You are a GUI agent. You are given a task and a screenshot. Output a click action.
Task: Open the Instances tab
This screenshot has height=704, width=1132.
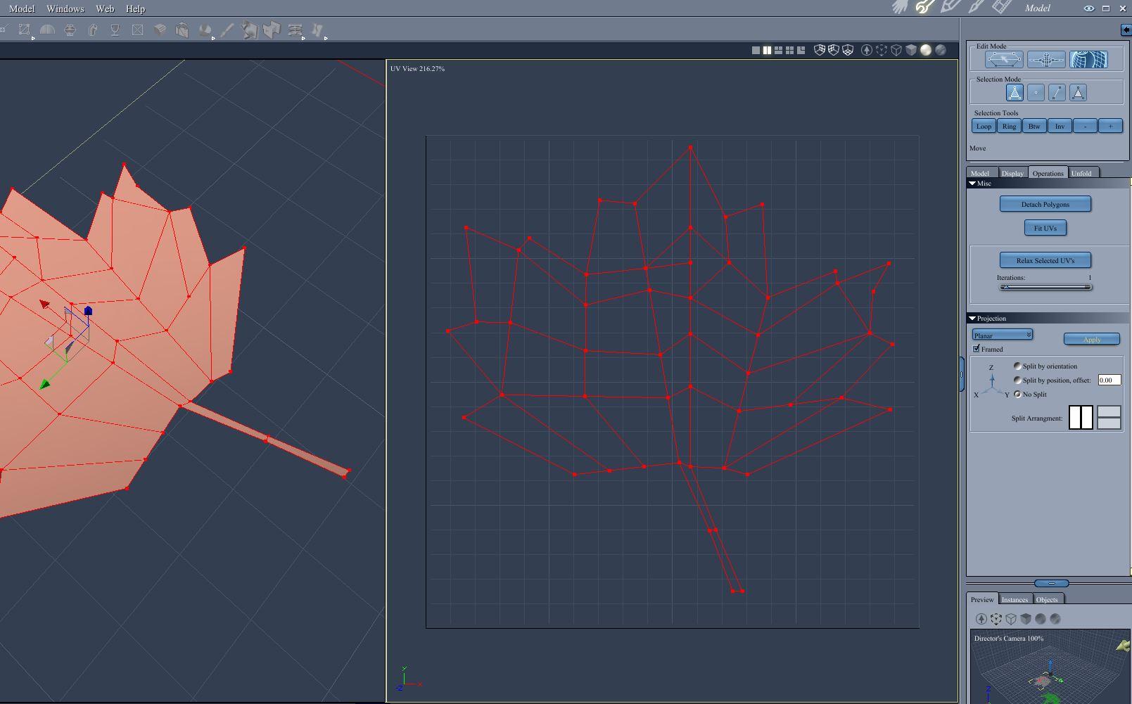click(x=1015, y=599)
